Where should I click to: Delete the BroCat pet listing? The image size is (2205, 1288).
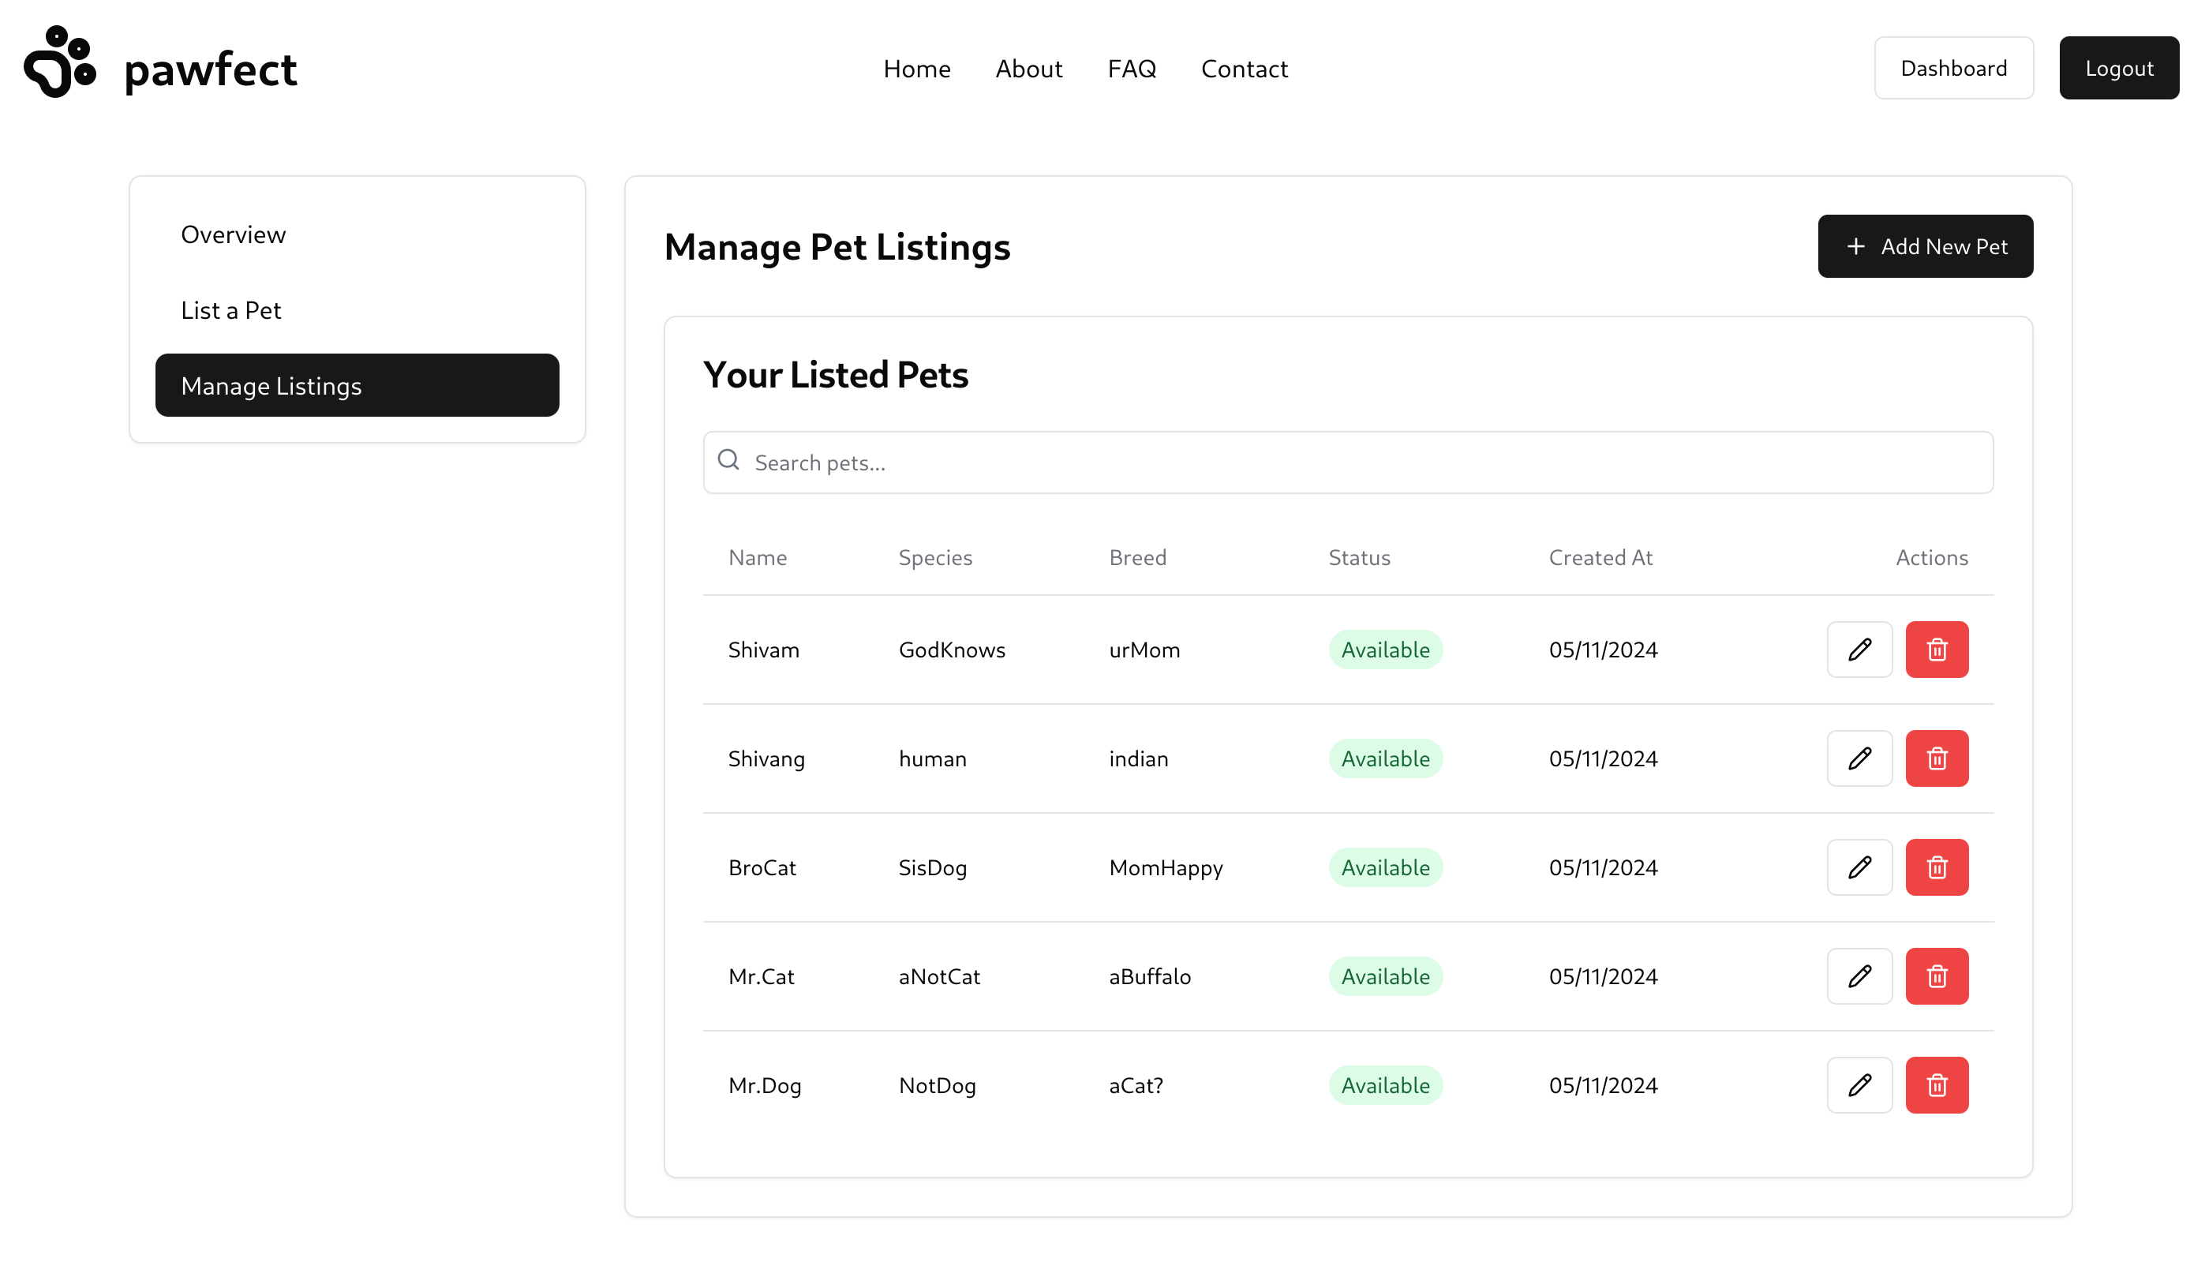tap(1937, 867)
